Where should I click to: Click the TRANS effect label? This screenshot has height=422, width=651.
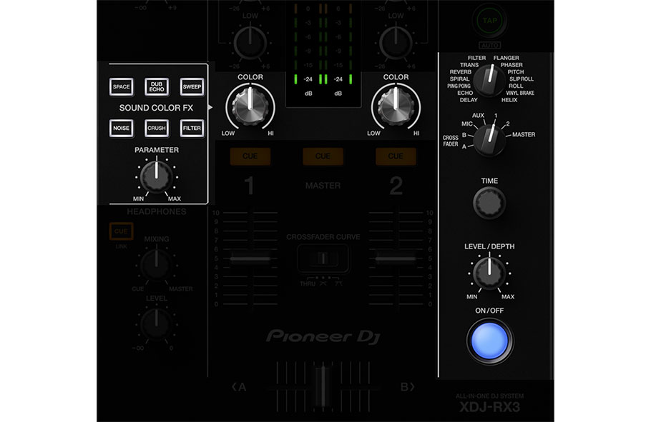pyautogui.click(x=469, y=65)
